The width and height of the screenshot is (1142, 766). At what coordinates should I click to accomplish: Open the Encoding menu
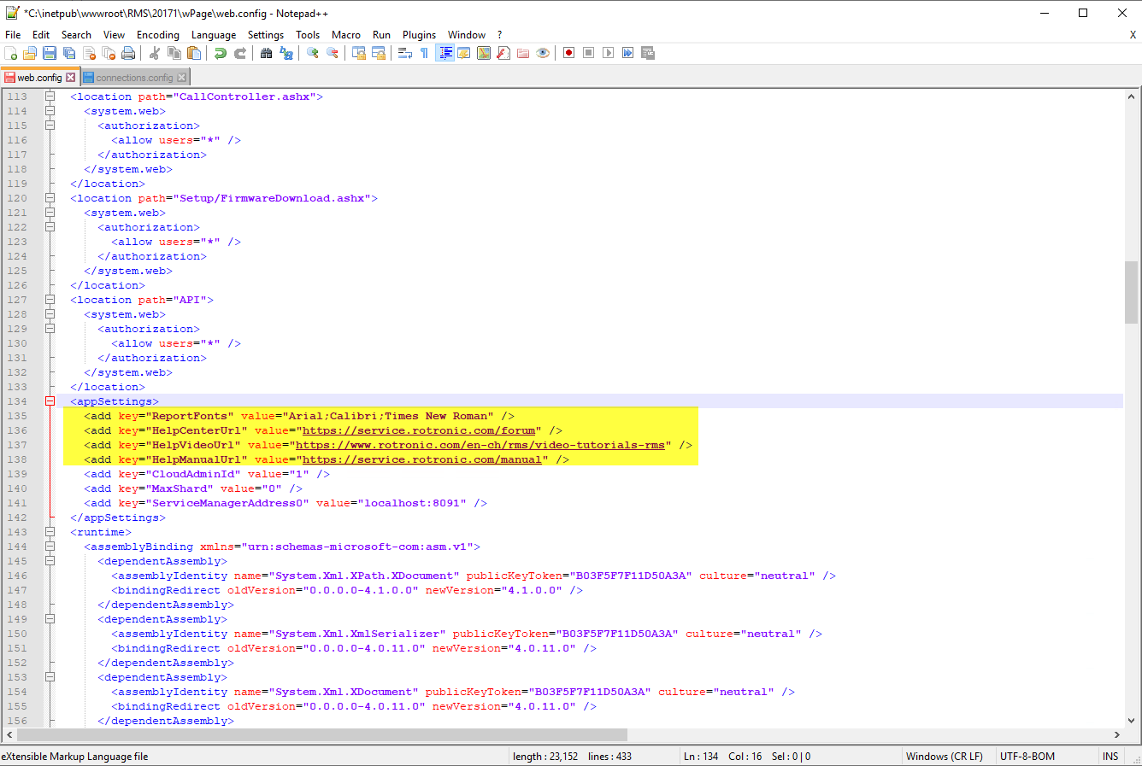[x=158, y=35]
